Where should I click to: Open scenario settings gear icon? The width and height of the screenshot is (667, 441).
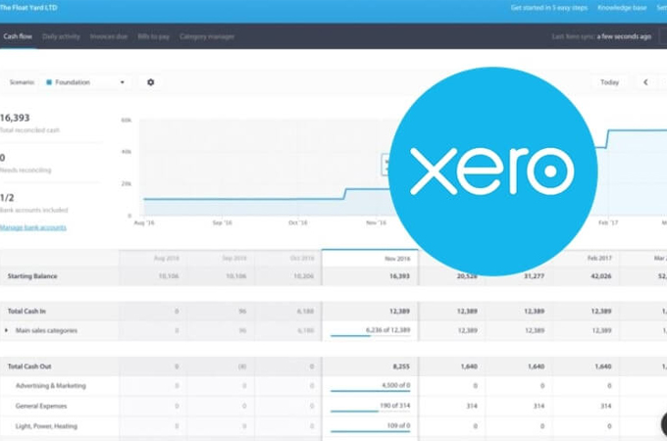click(150, 82)
